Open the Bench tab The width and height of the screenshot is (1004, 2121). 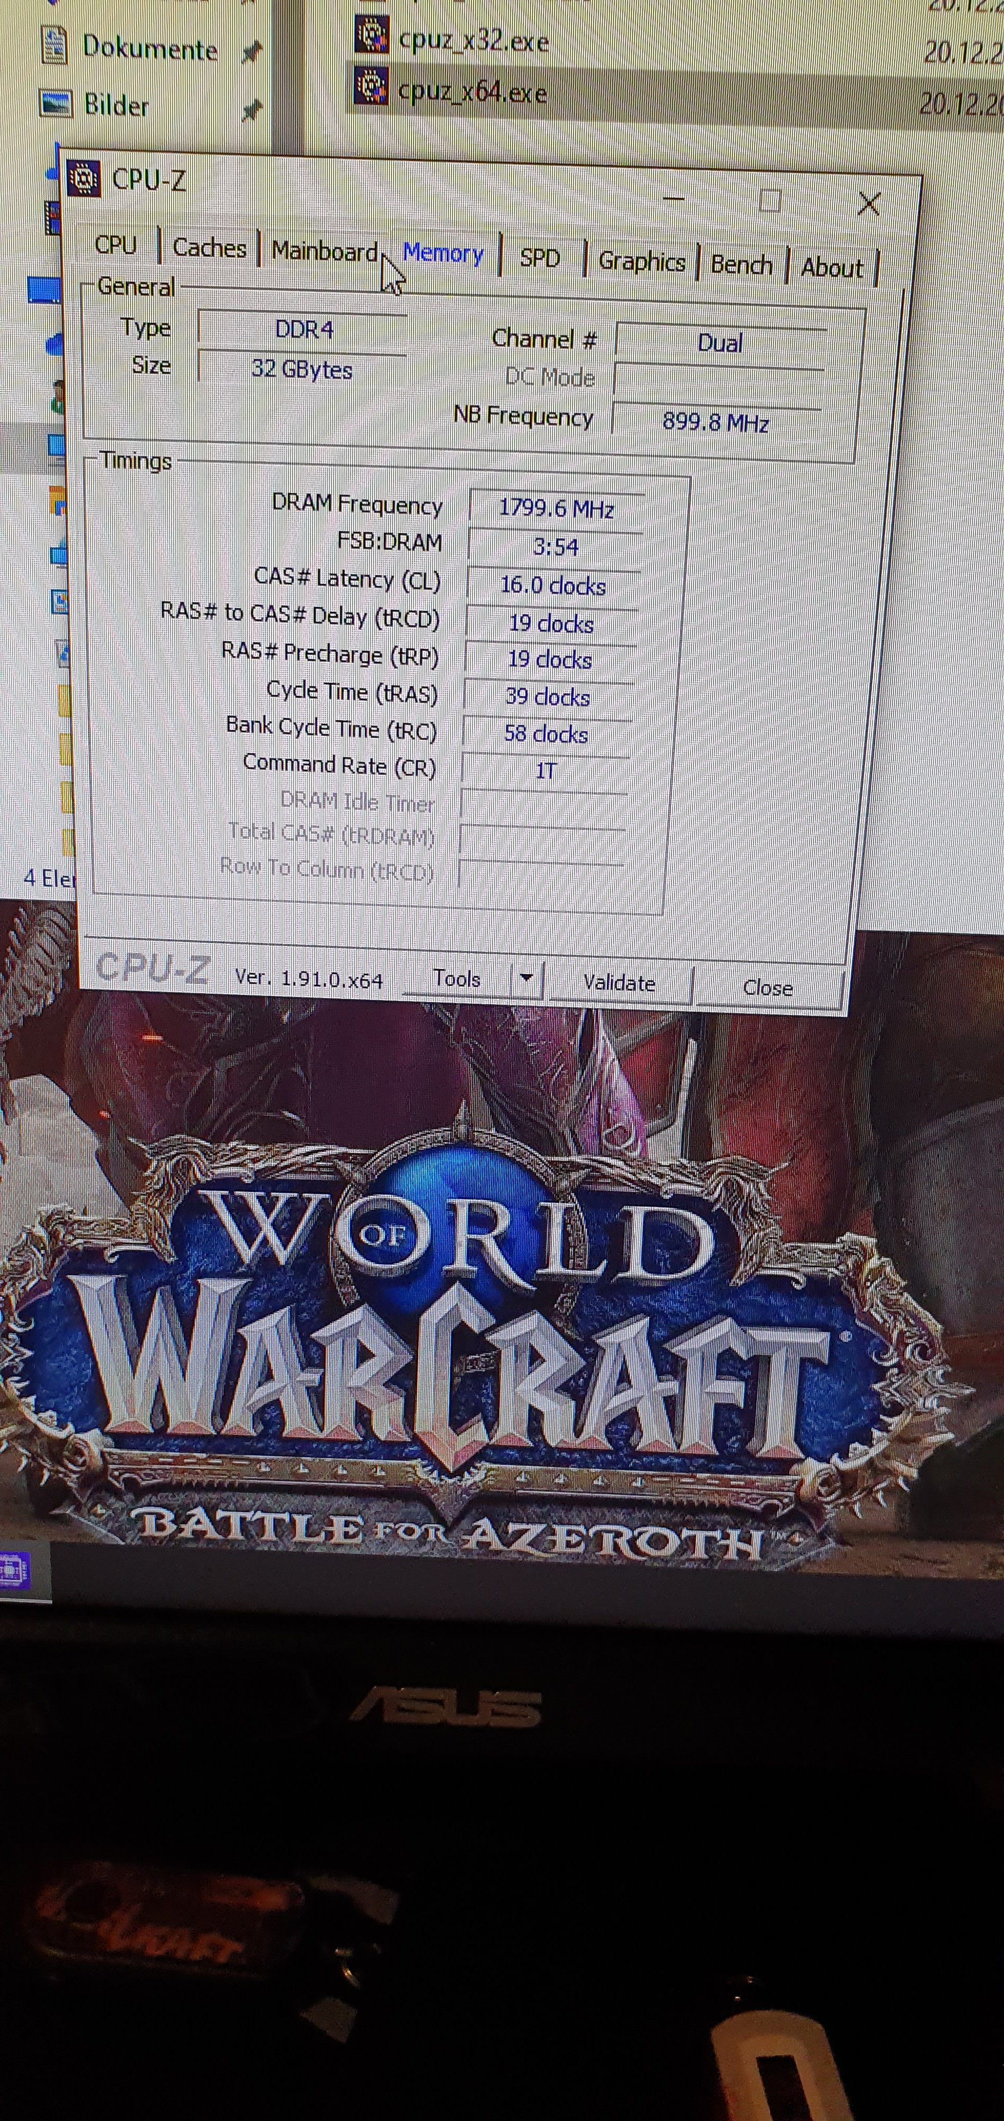(x=741, y=264)
